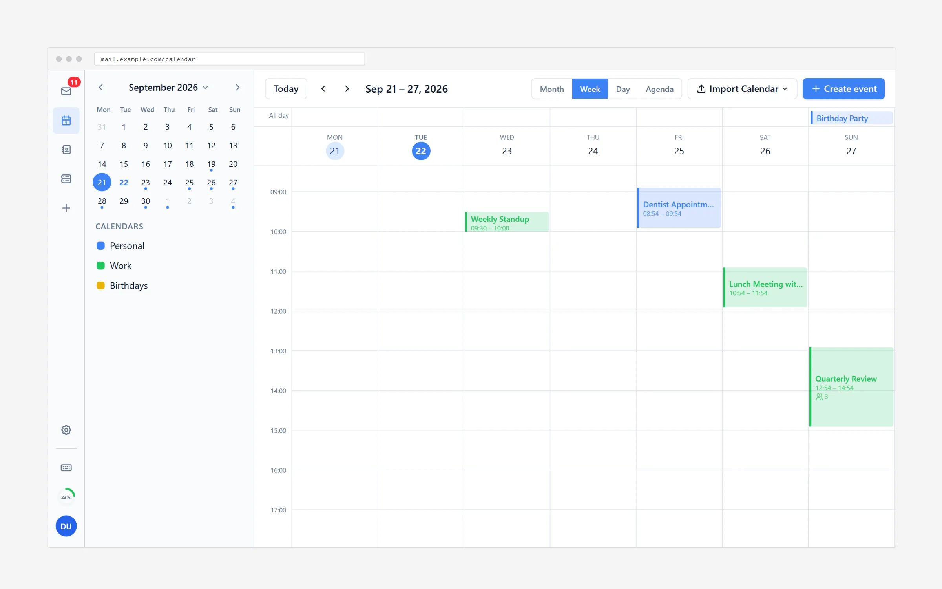This screenshot has height=589, width=942.
Task: Select September 30 in mini calendar
Action: 146,201
